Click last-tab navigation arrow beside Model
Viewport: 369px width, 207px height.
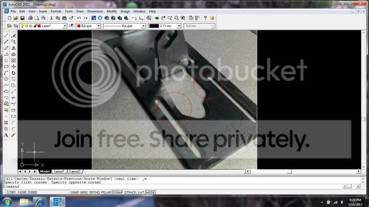tap(35, 171)
